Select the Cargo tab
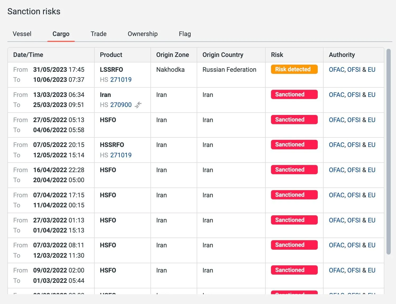Viewport: 396px width, 304px height. [x=61, y=34]
